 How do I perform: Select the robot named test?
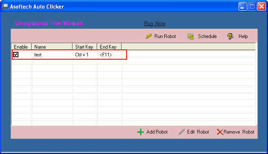[38, 55]
